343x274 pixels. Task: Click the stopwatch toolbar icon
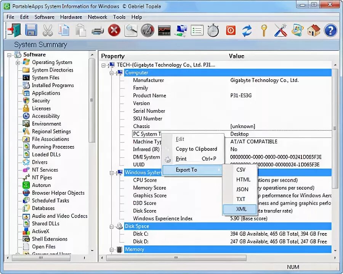[x=213, y=30]
